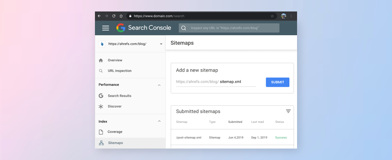Click the Google Search Console logo
The image size is (392, 160).
144,28
